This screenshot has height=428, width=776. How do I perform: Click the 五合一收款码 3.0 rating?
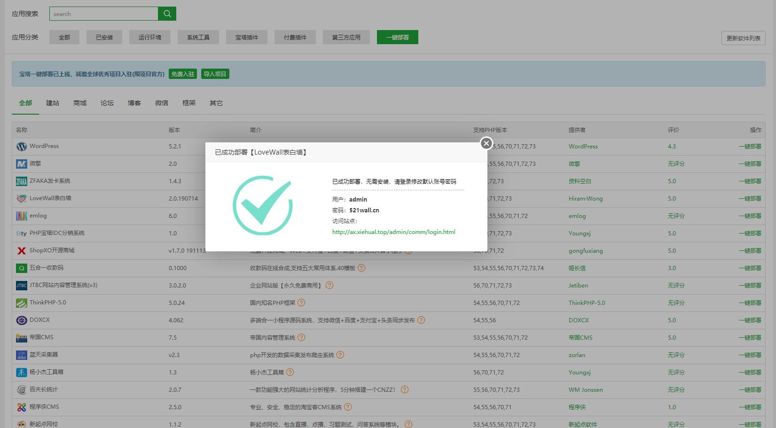[x=672, y=268]
